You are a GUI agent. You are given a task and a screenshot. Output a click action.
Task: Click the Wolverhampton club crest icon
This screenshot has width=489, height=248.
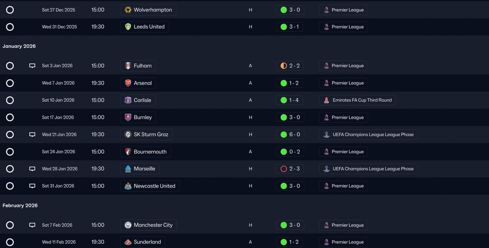(128, 10)
